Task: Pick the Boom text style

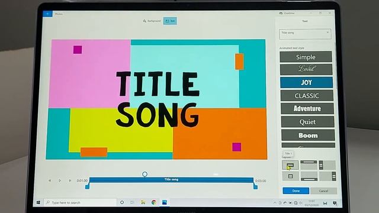Action: [308, 135]
